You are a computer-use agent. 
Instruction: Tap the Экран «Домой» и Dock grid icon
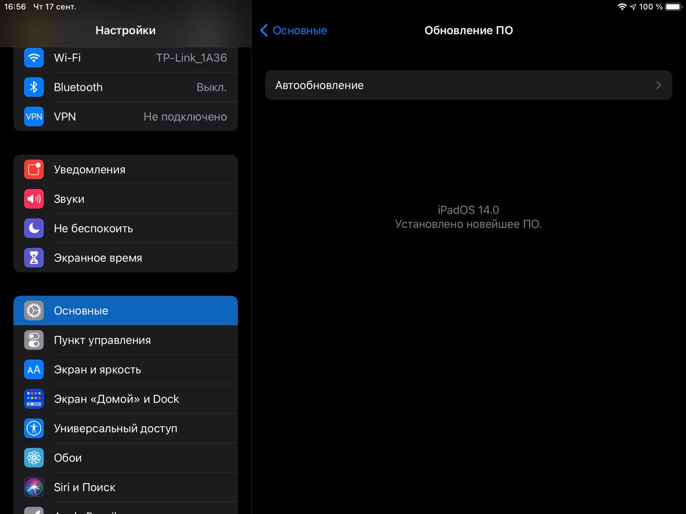click(34, 399)
